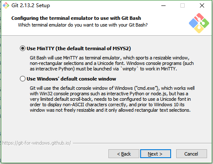213x164 pixels.
Task: Close the Git 2.13.2 Setup dialog
Action: (202, 5)
